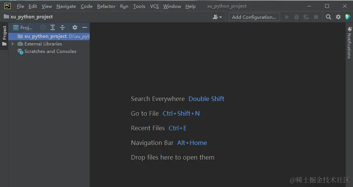The height and width of the screenshot is (187, 353).
Task: Hide the Project panel with minus icon
Action: pyautogui.click(x=85, y=27)
